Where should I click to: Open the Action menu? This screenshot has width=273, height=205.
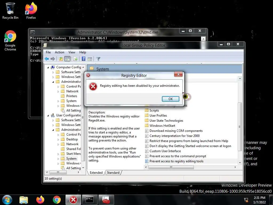pos(59,52)
